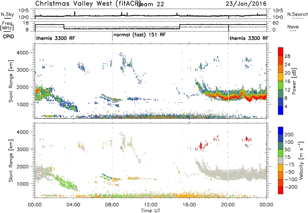Click the "4000" tick of the power panel
The height and width of the screenshot is (213, 308).
coord(22,53)
